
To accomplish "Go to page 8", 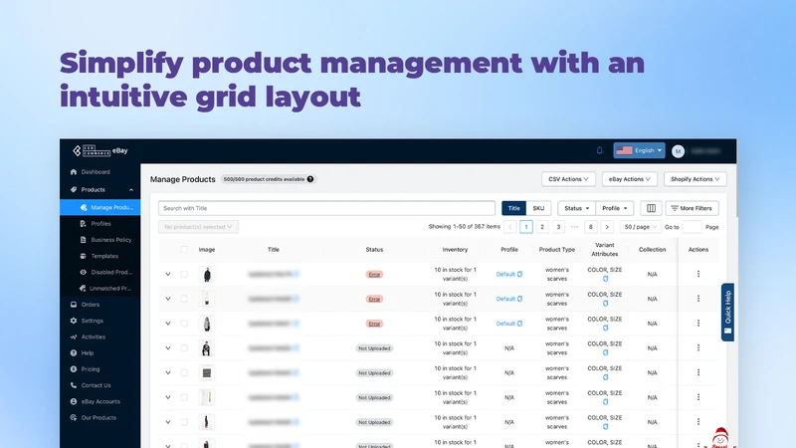I will pos(590,227).
